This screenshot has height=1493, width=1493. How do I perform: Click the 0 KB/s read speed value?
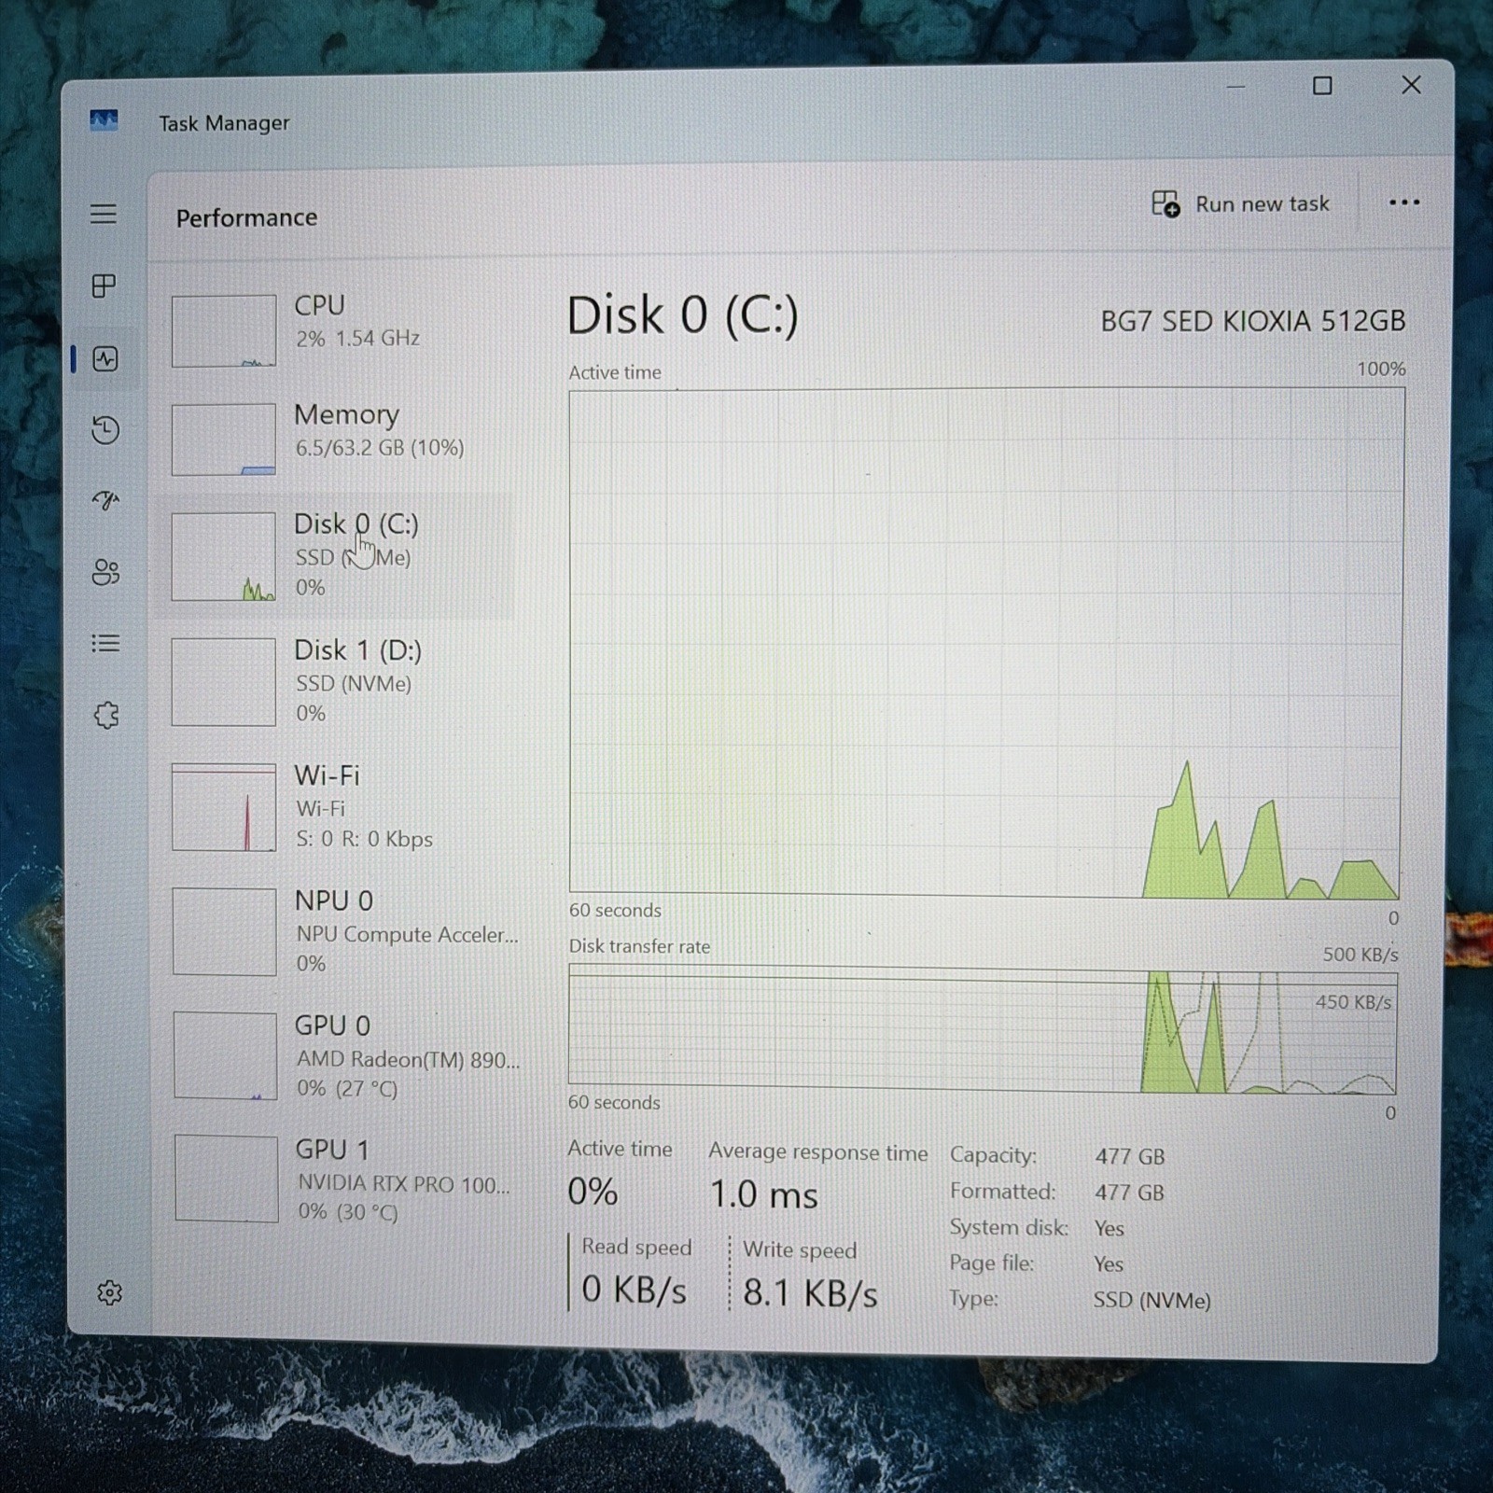point(634,1291)
